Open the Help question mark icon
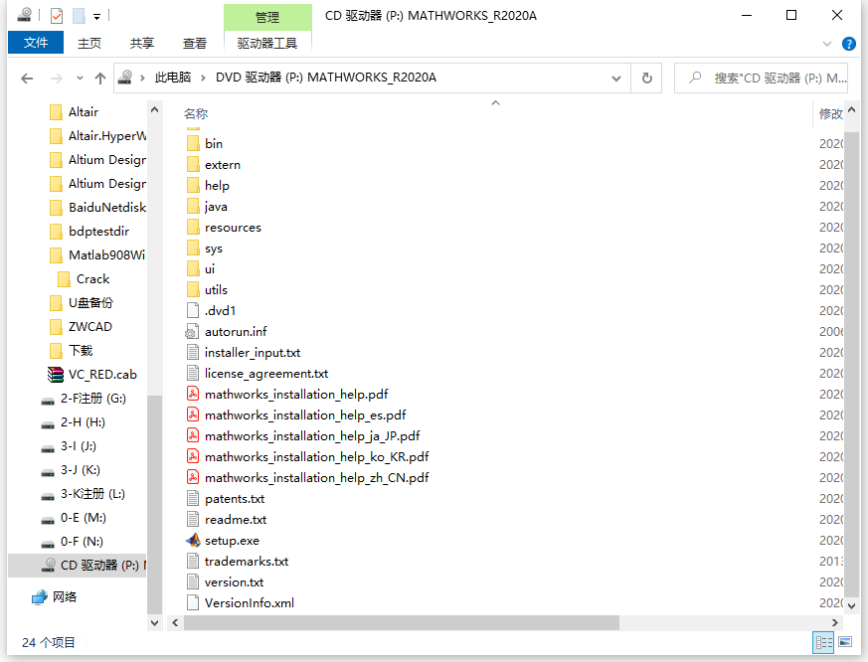The image size is (868, 662). click(849, 44)
